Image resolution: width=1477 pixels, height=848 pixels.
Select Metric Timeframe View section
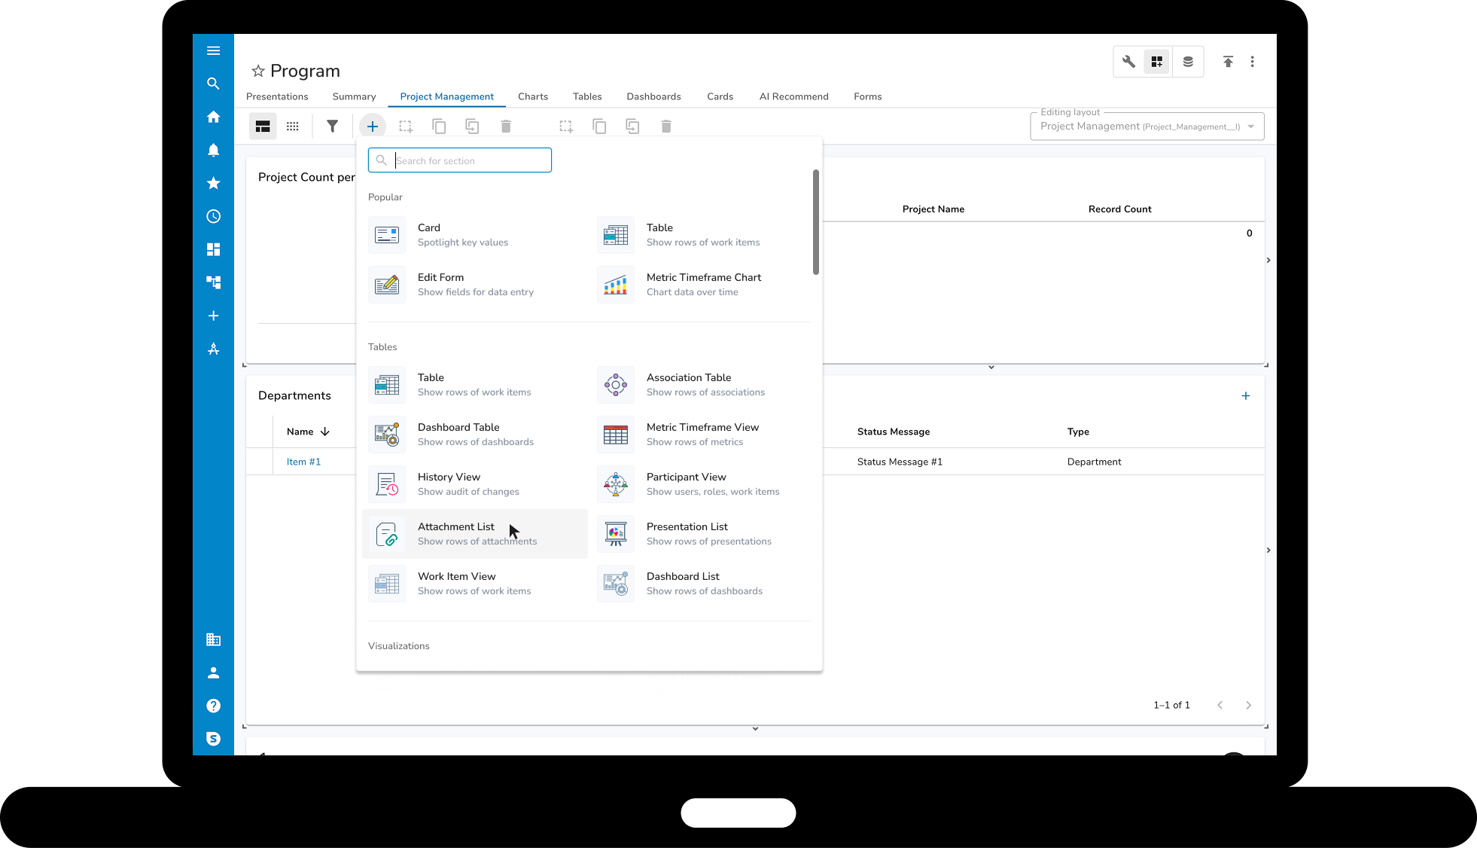(x=703, y=435)
